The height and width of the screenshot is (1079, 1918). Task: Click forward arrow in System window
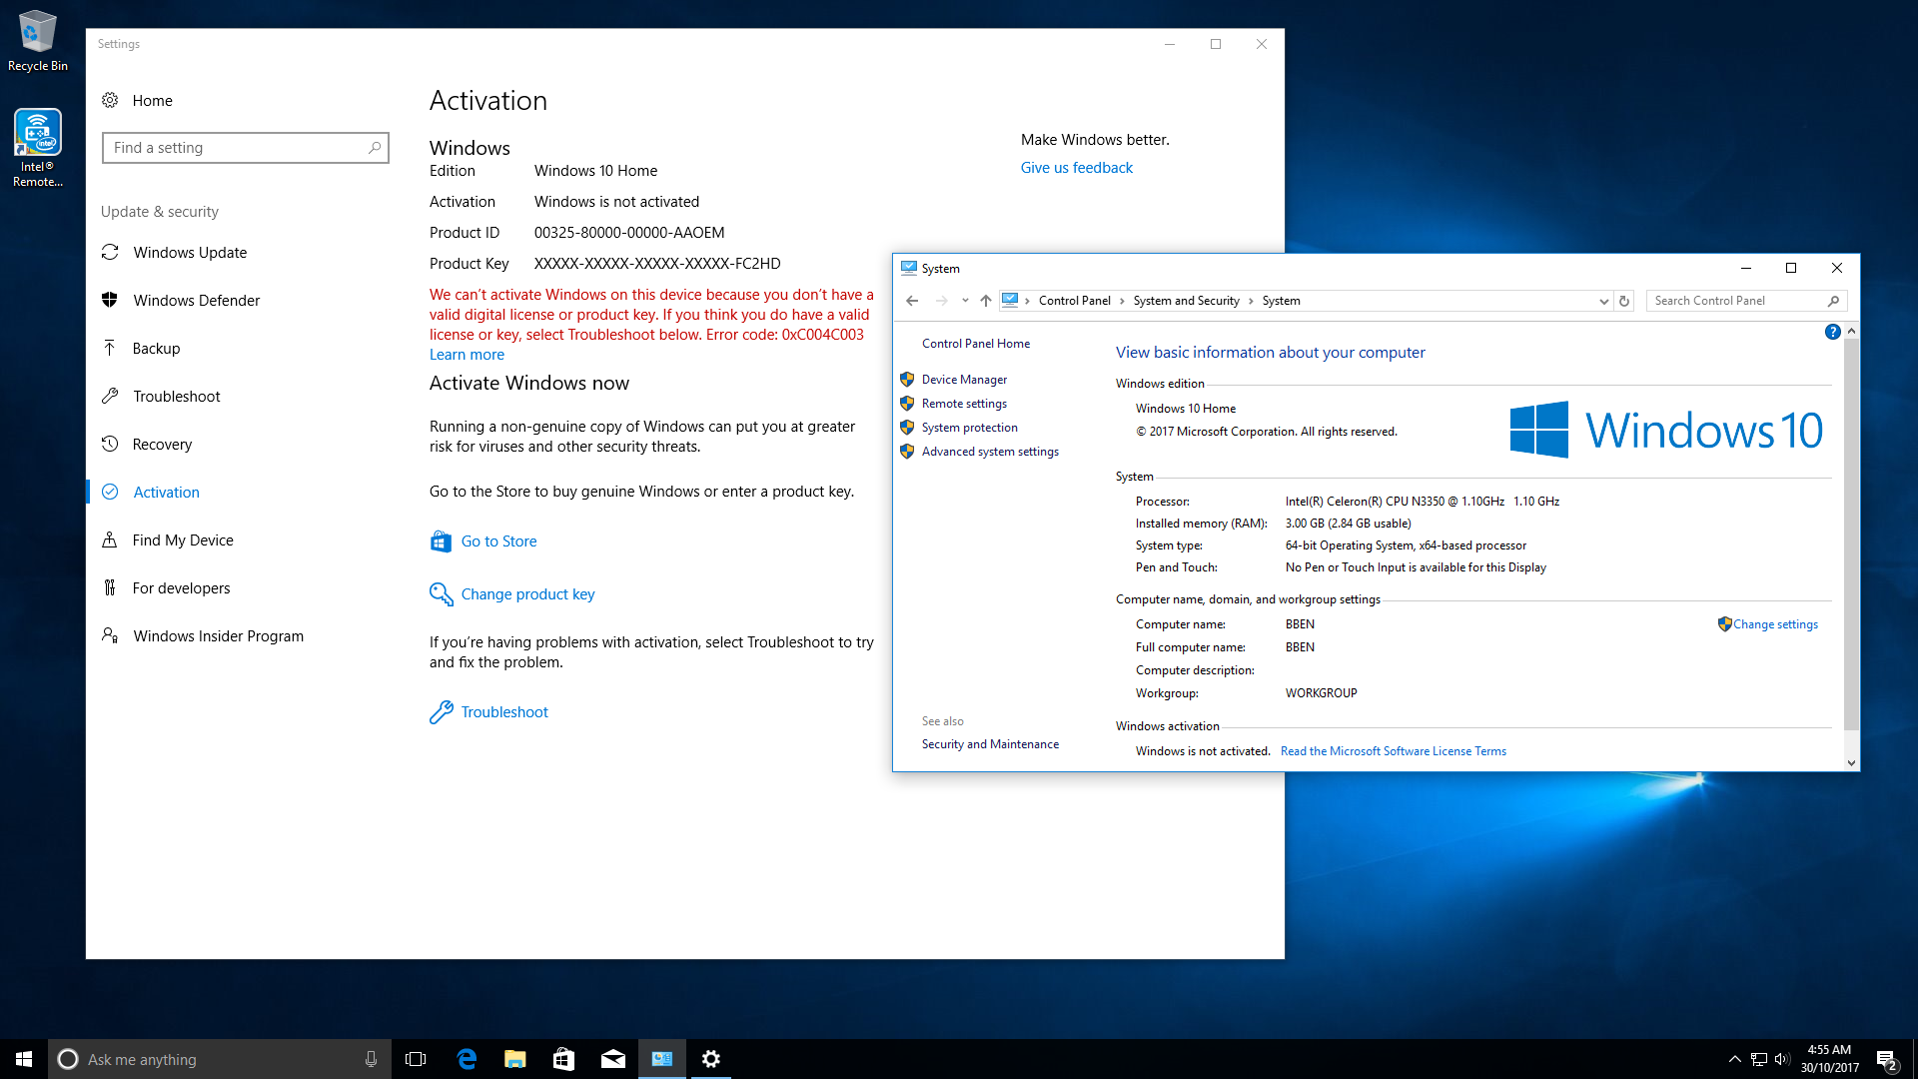click(941, 301)
